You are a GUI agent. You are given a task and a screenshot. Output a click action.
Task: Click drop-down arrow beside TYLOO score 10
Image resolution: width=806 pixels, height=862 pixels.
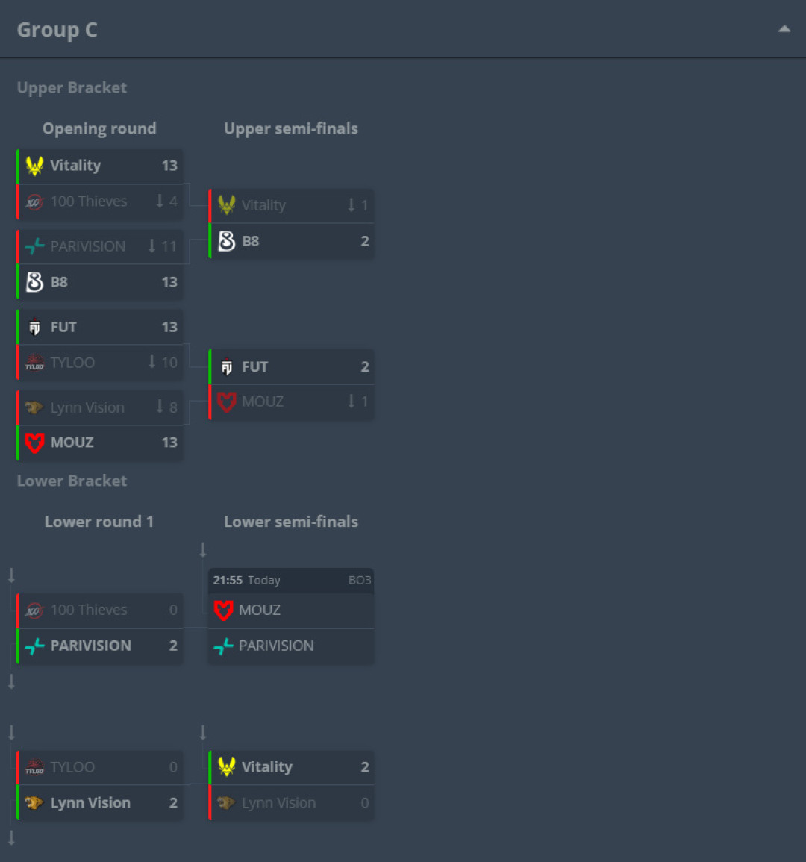pyautogui.click(x=151, y=362)
